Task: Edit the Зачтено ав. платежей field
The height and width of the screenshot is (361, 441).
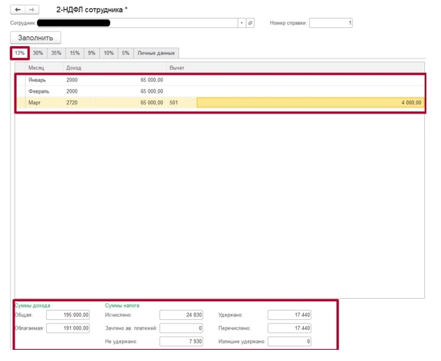Action: [x=181, y=328]
